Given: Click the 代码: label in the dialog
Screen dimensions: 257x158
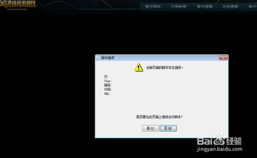Looking at the screenshot, I should coord(108,89).
